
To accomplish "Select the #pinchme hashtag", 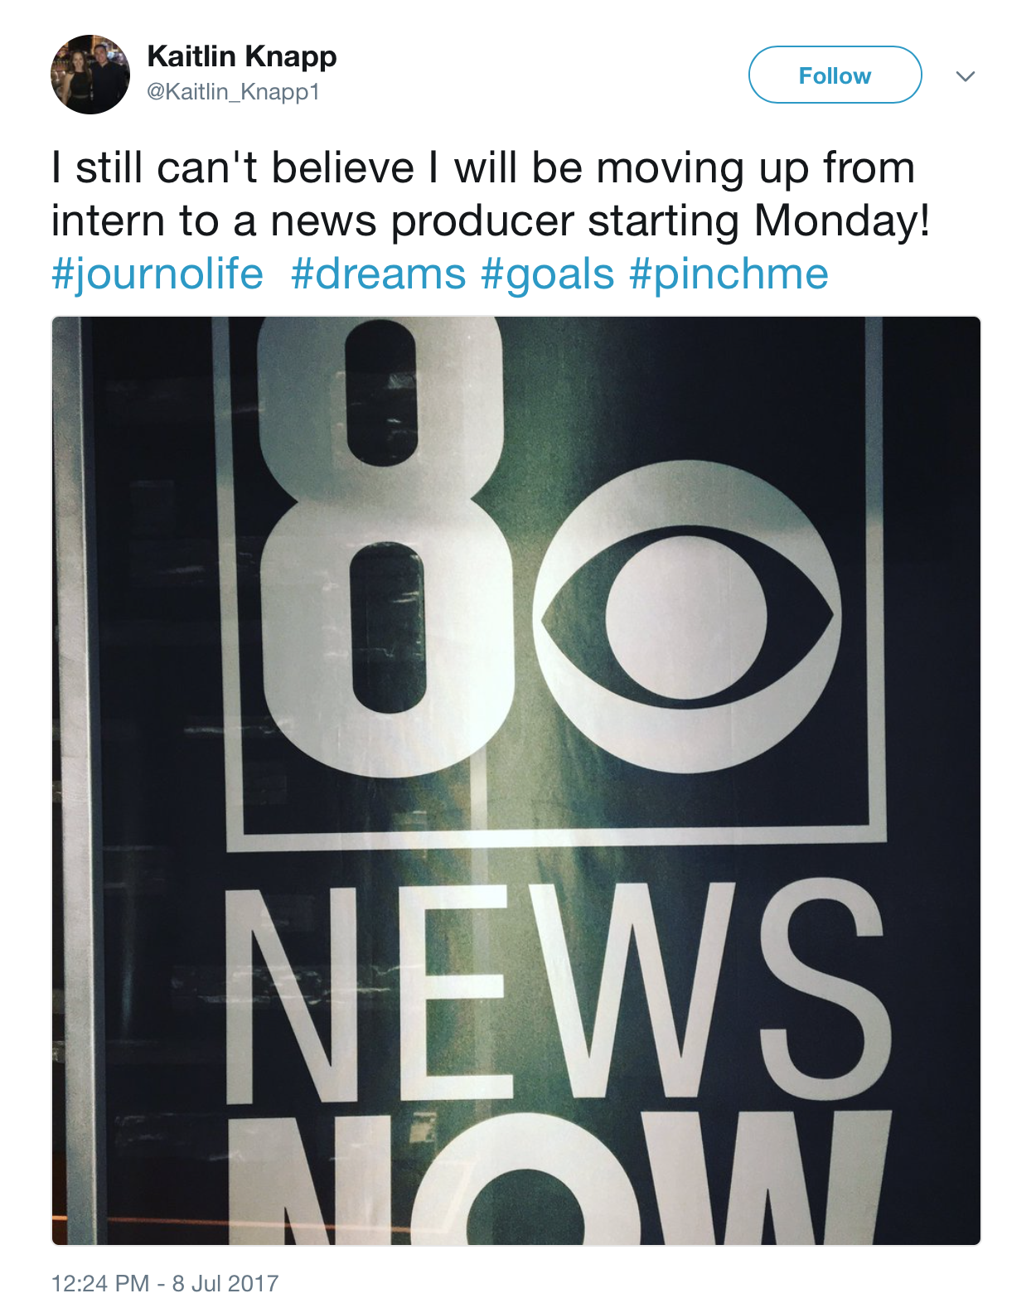I will [x=729, y=274].
